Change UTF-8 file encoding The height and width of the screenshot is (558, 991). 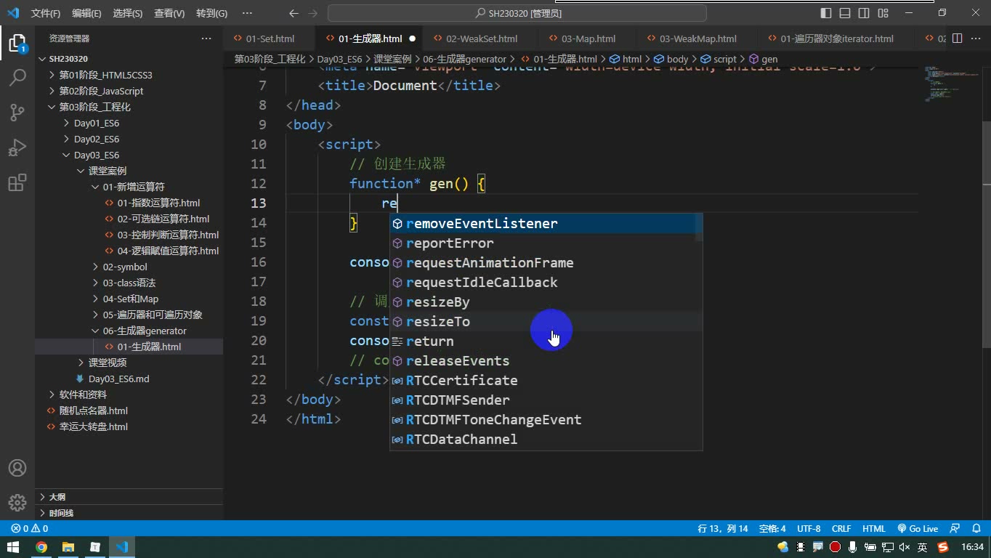pos(809,529)
